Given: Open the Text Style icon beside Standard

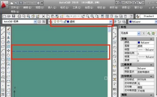Looking at the screenshot, I should click(138, 16).
